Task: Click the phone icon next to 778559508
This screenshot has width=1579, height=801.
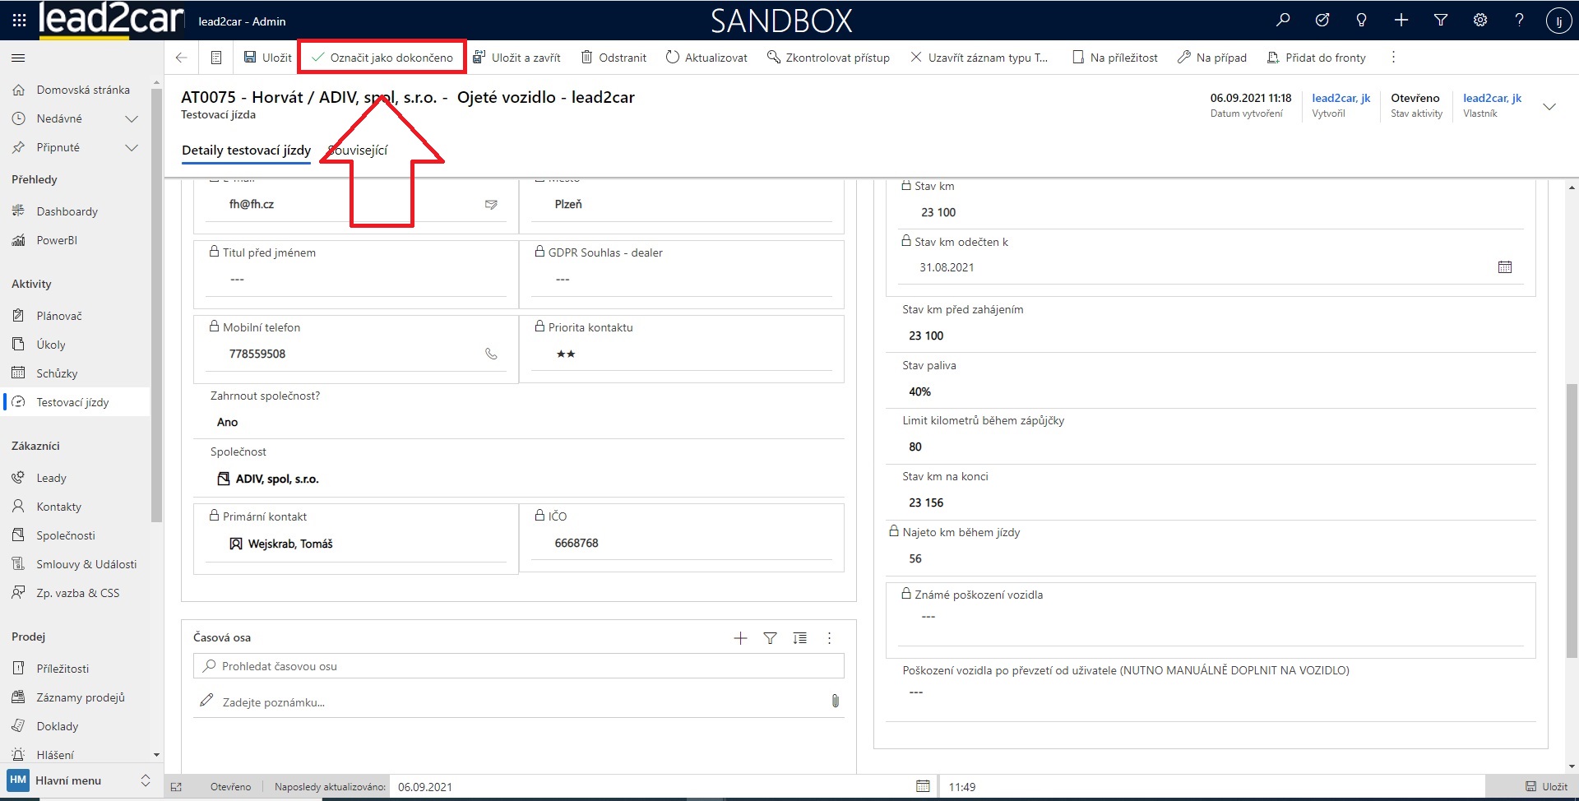Action: 491,354
